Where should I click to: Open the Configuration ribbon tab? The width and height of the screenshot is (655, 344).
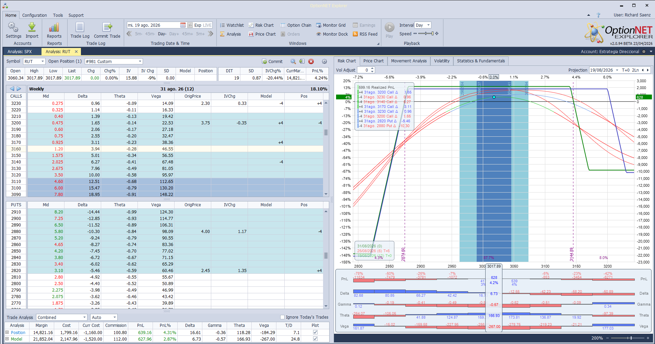pyautogui.click(x=35, y=15)
